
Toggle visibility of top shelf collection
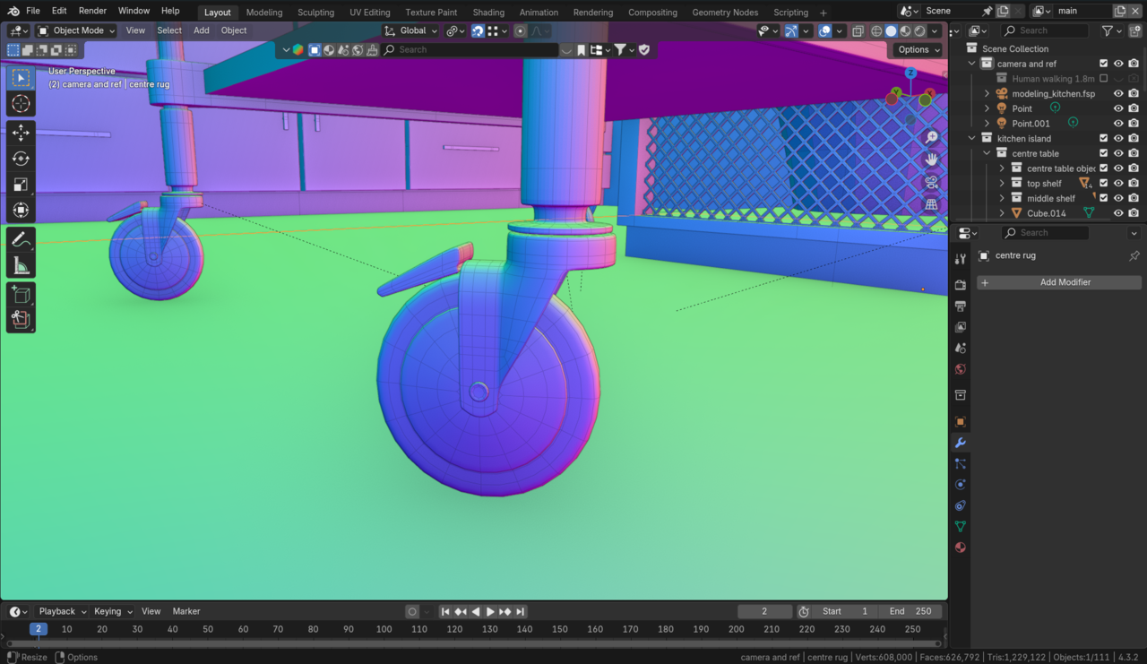coord(1118,183)
